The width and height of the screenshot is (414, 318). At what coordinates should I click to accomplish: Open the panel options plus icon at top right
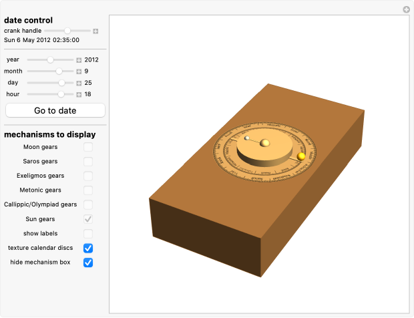406,9
